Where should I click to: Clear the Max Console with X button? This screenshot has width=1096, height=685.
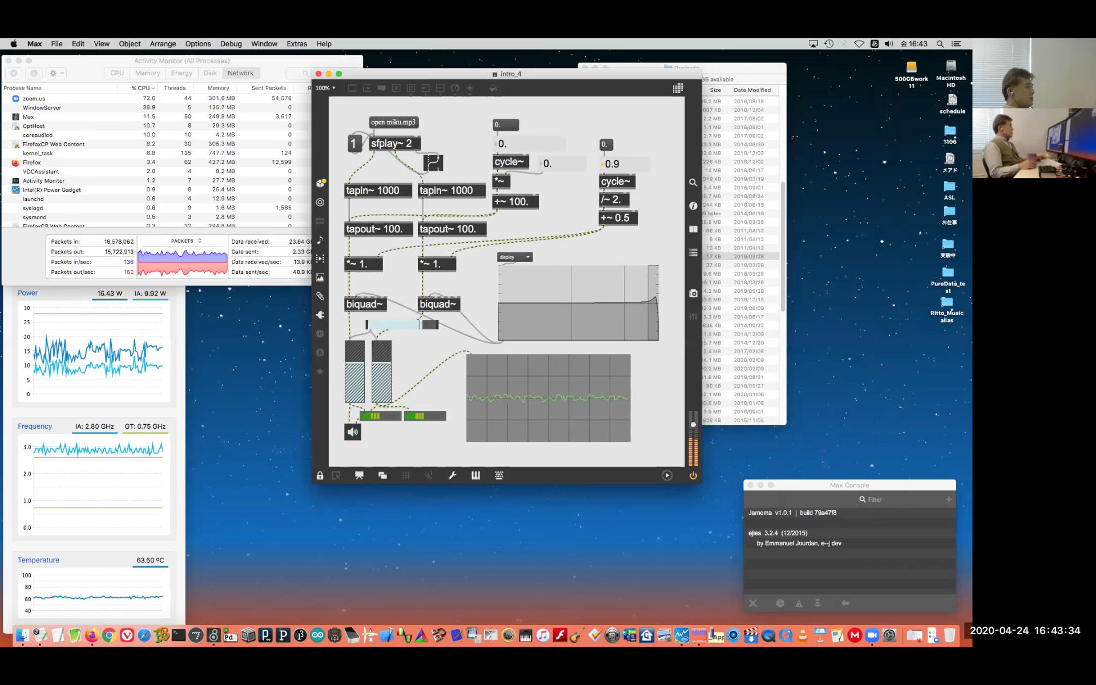[753, 603]
